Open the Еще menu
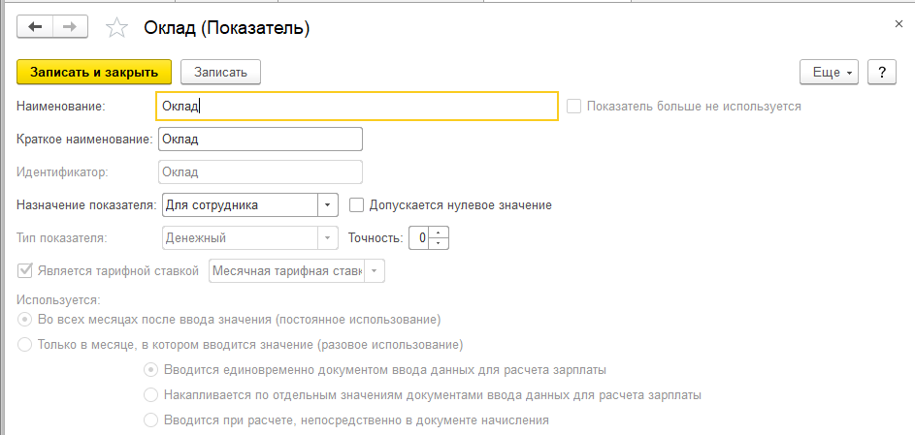 click(x=830, y=72)
